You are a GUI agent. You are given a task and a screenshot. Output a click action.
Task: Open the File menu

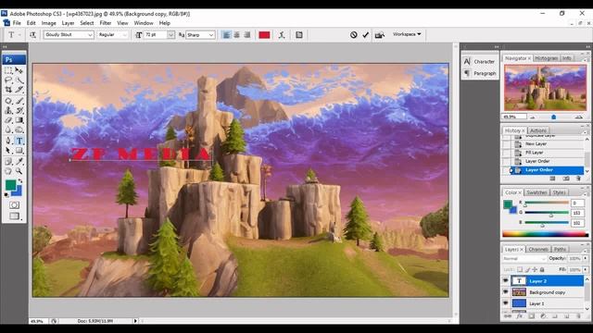(17, 23)
